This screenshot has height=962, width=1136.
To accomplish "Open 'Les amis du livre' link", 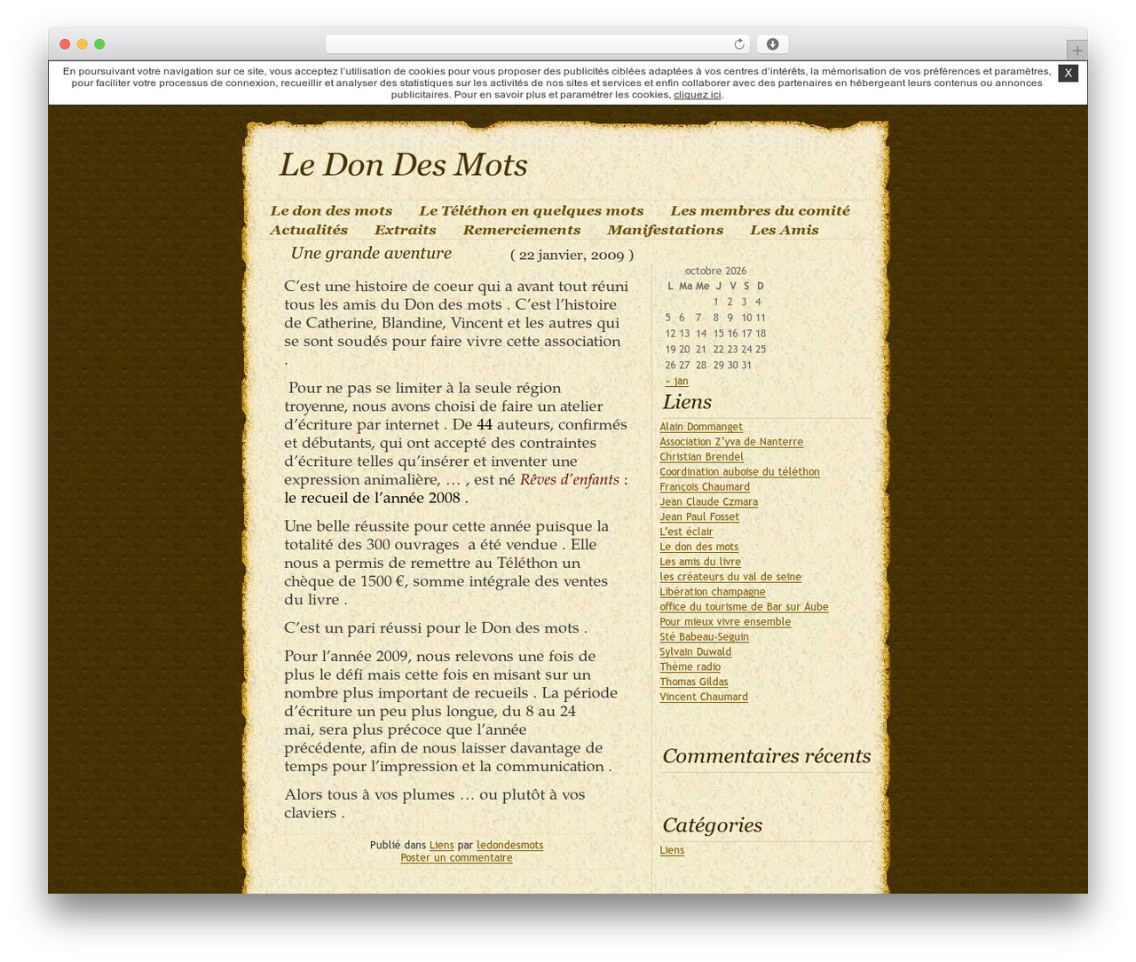I will 700,563.
